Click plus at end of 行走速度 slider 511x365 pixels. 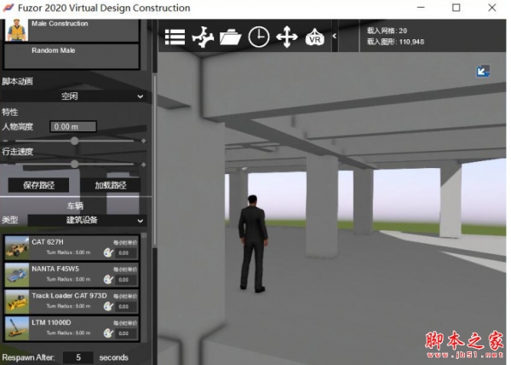pyautogui.click(x=143, y=165)
